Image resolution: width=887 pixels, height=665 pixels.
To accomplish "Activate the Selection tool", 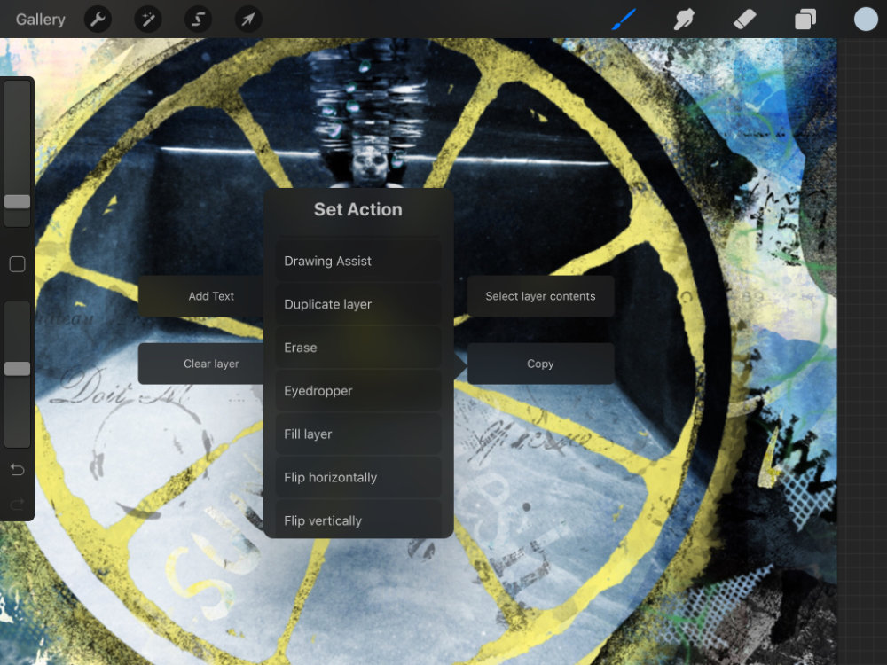I will (198, 20).
